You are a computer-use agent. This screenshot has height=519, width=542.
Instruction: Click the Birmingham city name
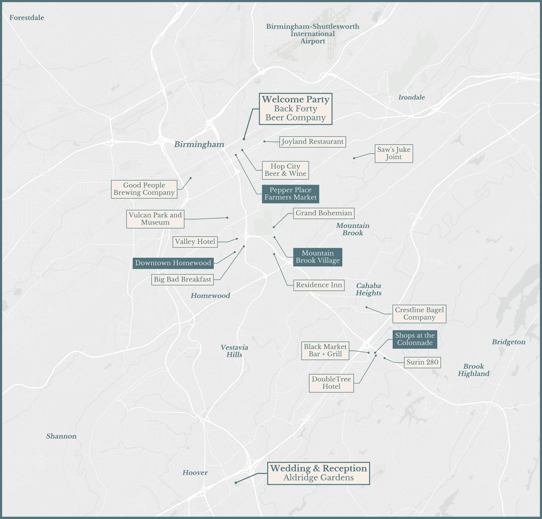coord(199,145)
